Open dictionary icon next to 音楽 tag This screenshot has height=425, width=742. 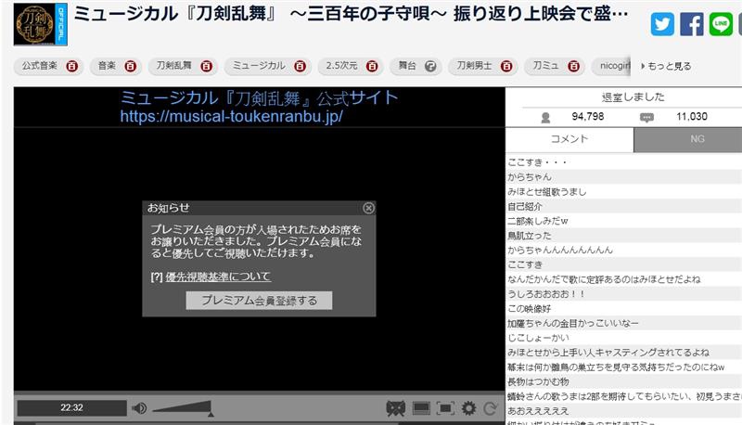tap(130, 66)
